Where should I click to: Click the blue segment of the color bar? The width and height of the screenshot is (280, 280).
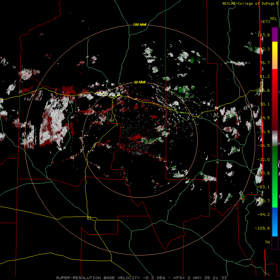(275, 222)
